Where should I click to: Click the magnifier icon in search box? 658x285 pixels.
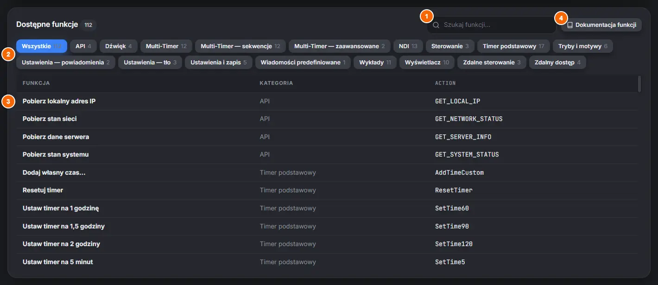pyautogui.click(x=436, y=25)
